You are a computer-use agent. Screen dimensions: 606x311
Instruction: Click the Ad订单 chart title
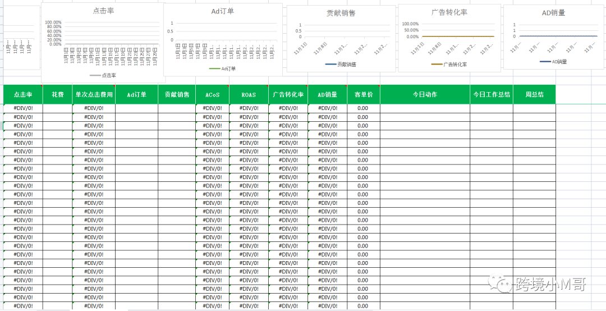point(223,11)
